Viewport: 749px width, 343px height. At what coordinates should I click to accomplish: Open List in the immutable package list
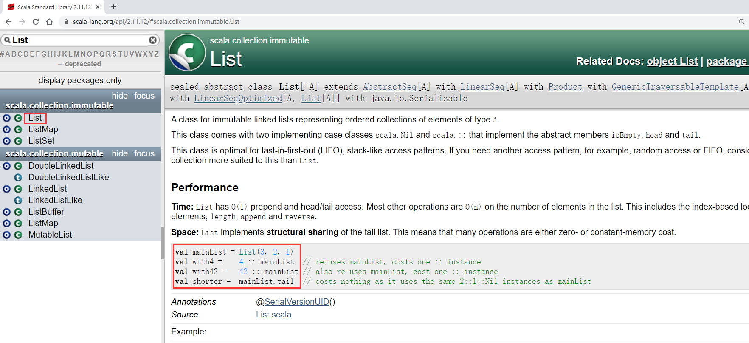pyautogui.click(x=35, y=118)
